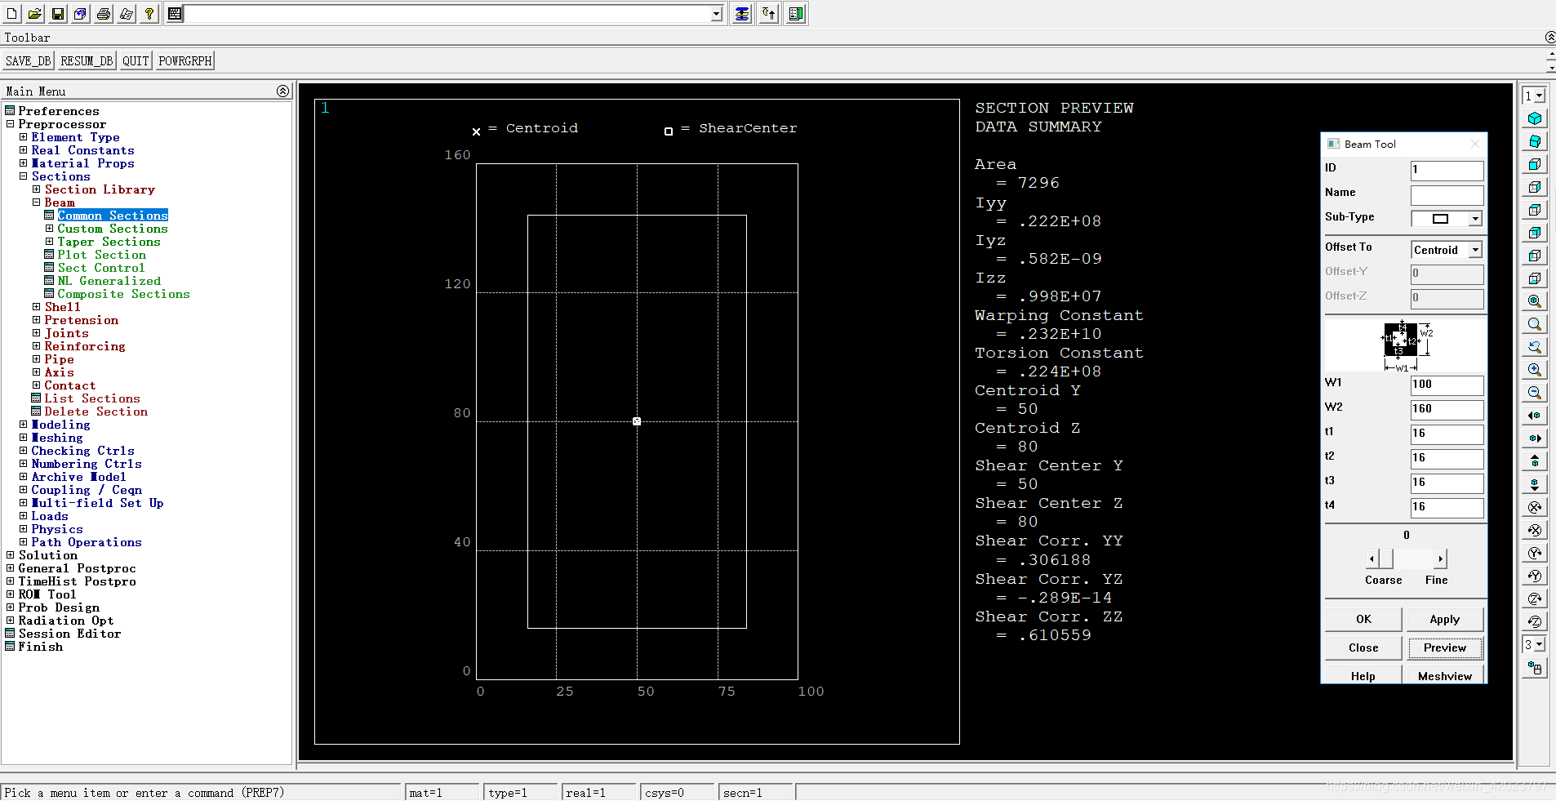Click the Raise Hidden windows icon
The width and height of the screenshot is (1556, 801).
(x=742, y=13)
